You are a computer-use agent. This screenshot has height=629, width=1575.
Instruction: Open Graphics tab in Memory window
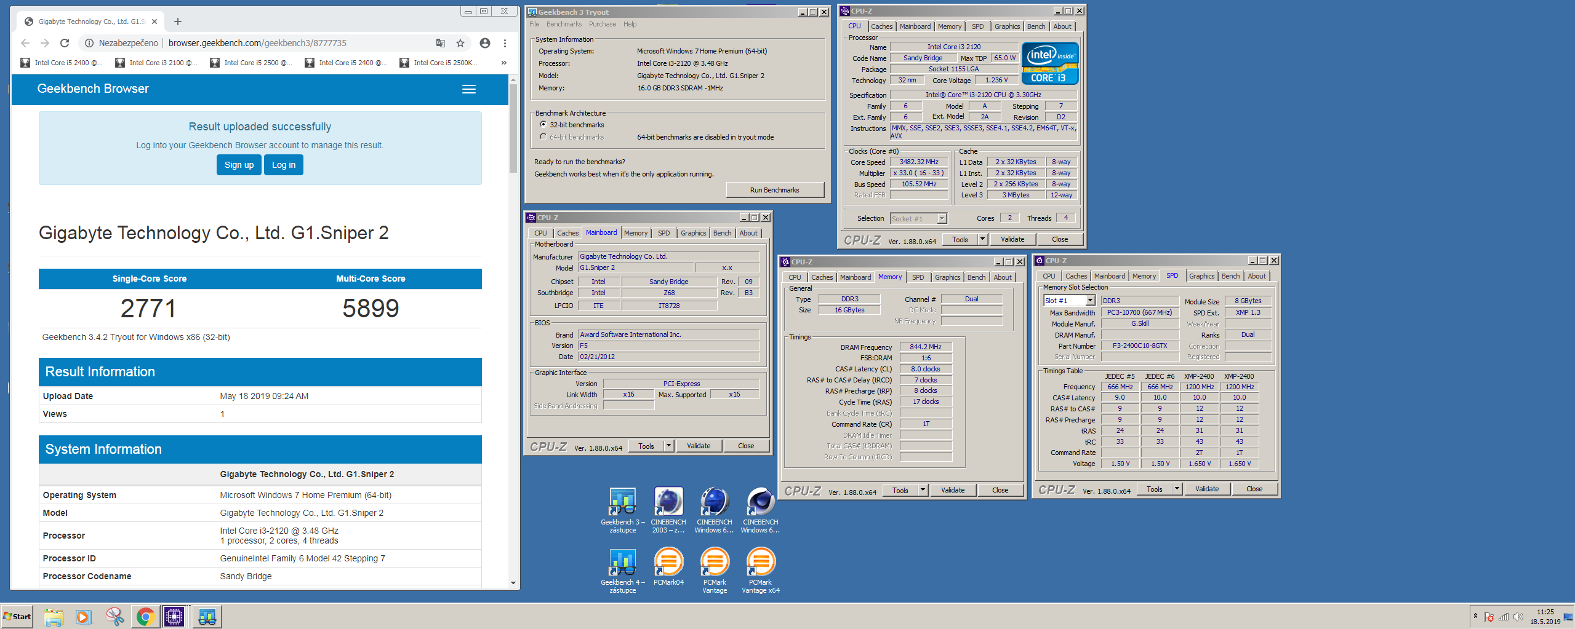tap(947, 277)
